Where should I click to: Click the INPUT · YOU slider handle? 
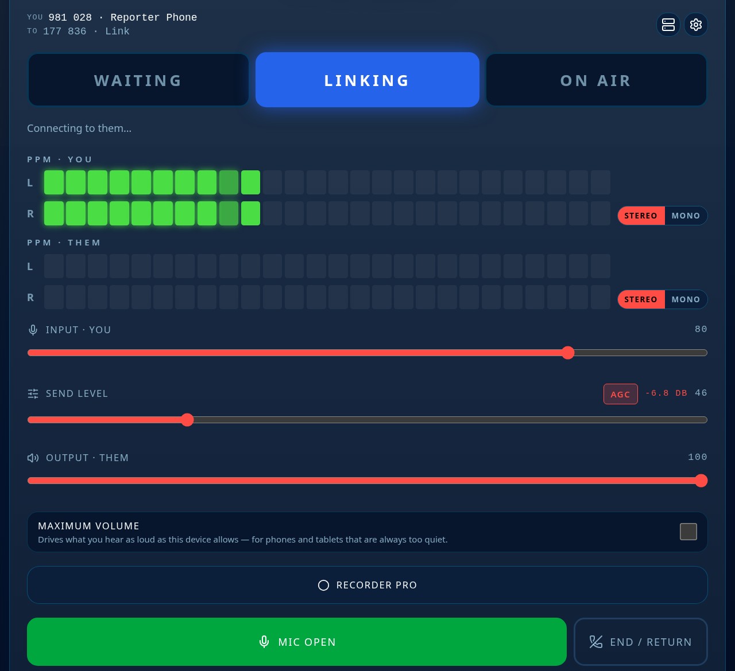click(x=568, y=353)
